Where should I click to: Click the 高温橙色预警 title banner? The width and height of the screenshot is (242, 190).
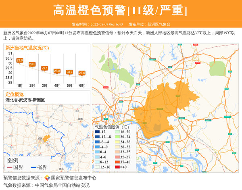121,10
